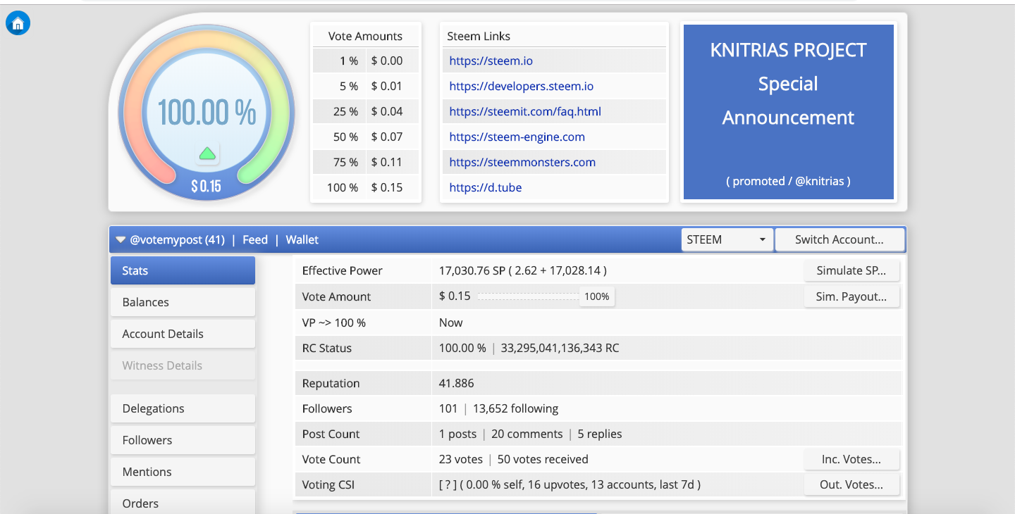Screen dimensions: 1015x514
Task: Click the Followers count 101
Action: [x=448, y=408]
